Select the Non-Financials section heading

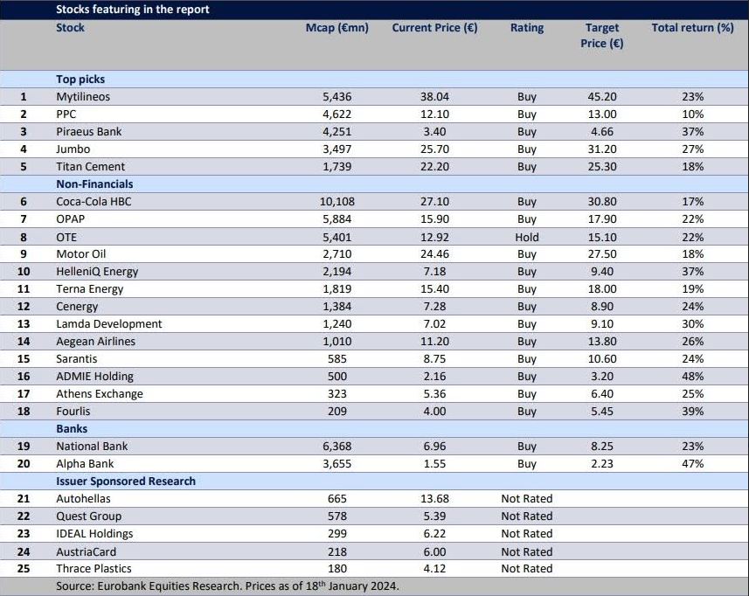tap(94, 184)
